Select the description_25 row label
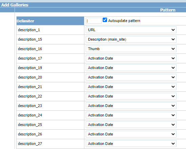 [30, 125]
